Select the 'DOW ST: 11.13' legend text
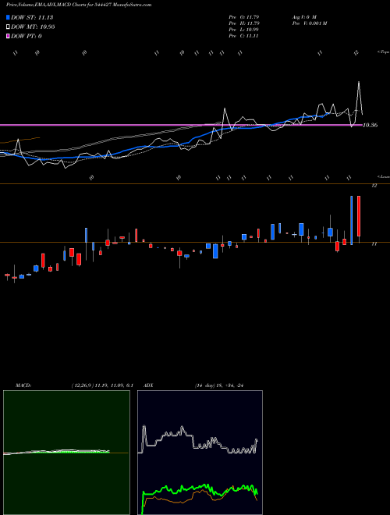Screen dimensions: 390x515 pyautogui.click(x=32, y=17)
